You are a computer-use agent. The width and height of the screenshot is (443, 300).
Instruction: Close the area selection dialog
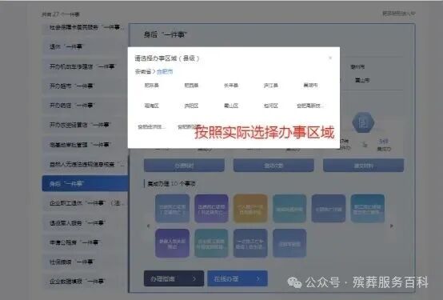tap(330, 58)
